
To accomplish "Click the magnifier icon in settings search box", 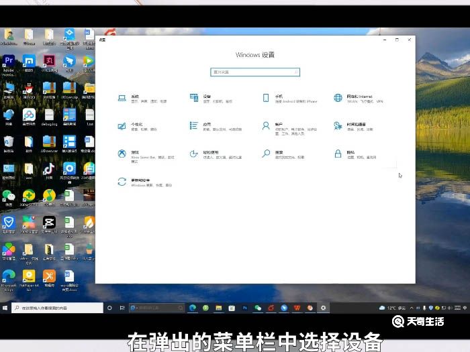I will pos(296,72).
